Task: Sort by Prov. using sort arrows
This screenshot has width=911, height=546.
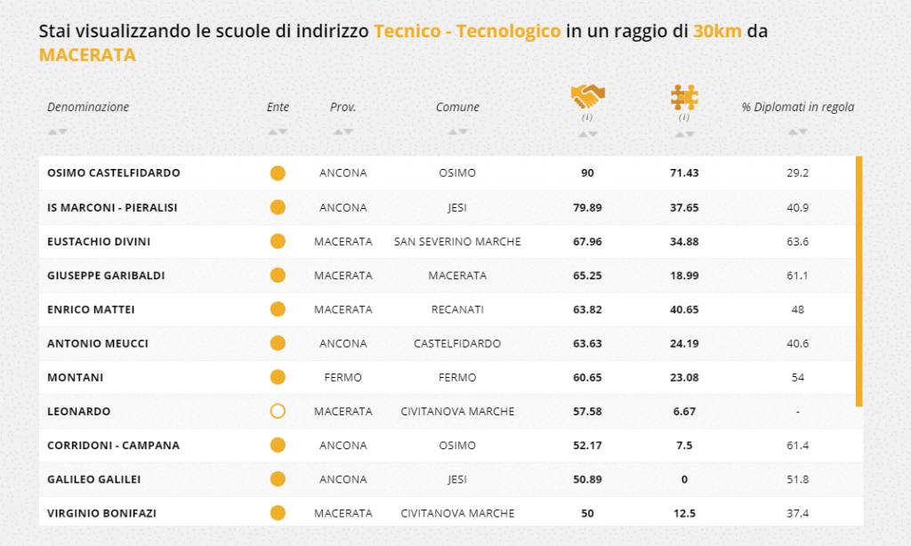Action: tap(343, 132)
